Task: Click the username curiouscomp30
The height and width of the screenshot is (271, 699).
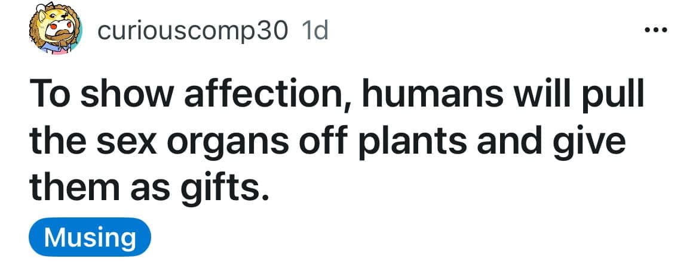Action: tap(192, 32)
